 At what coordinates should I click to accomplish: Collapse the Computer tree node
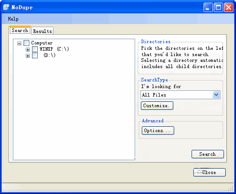(x=19, y=44)
